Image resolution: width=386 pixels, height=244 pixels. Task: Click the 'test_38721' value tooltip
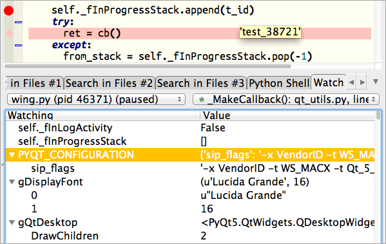(x=270, y=32)
